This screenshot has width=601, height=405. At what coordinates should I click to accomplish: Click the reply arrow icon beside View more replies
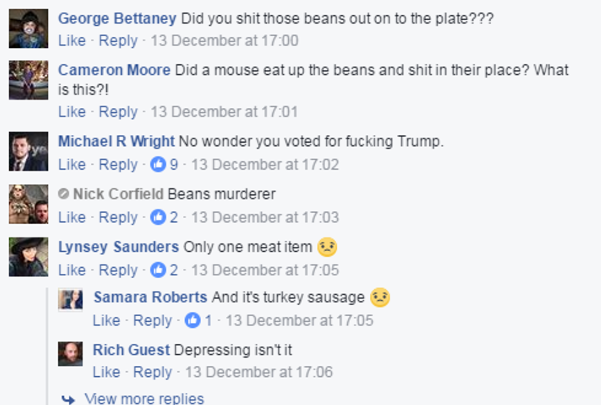point(68,399)
